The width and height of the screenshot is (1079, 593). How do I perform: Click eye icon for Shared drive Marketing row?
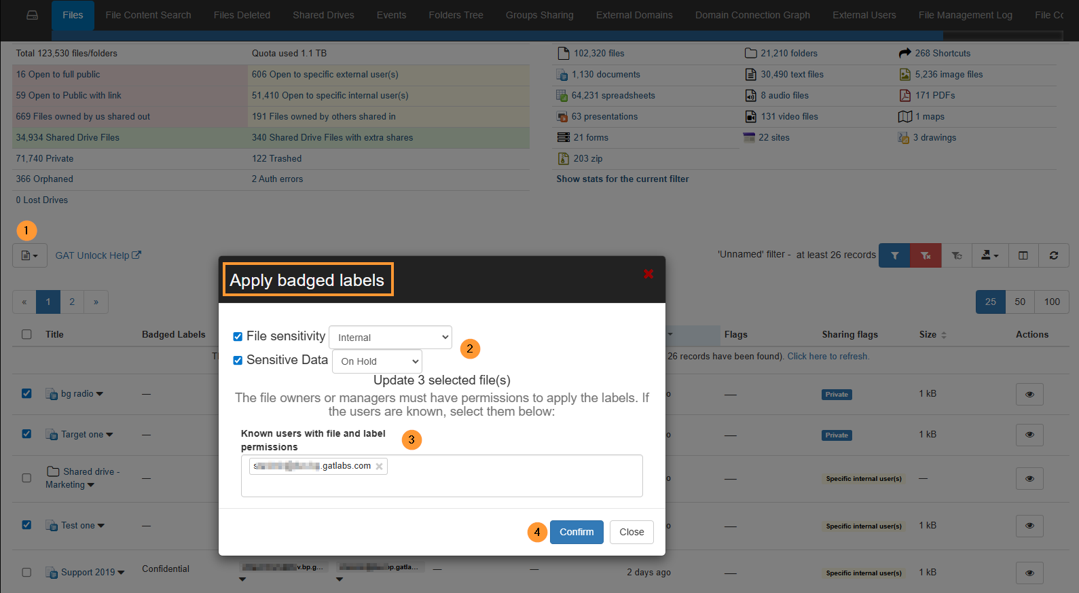point(1029,478)
